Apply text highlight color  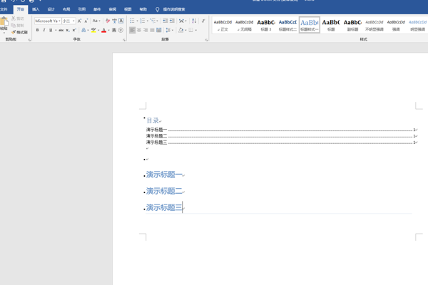coord(93,30)
